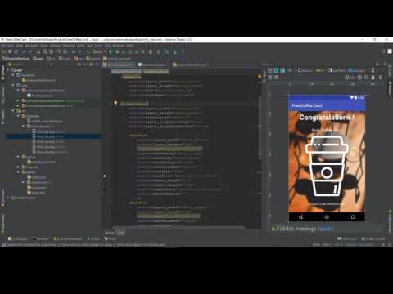Open the device selector dropdown in preview
The image size is (393, 294).
[305, 70]
